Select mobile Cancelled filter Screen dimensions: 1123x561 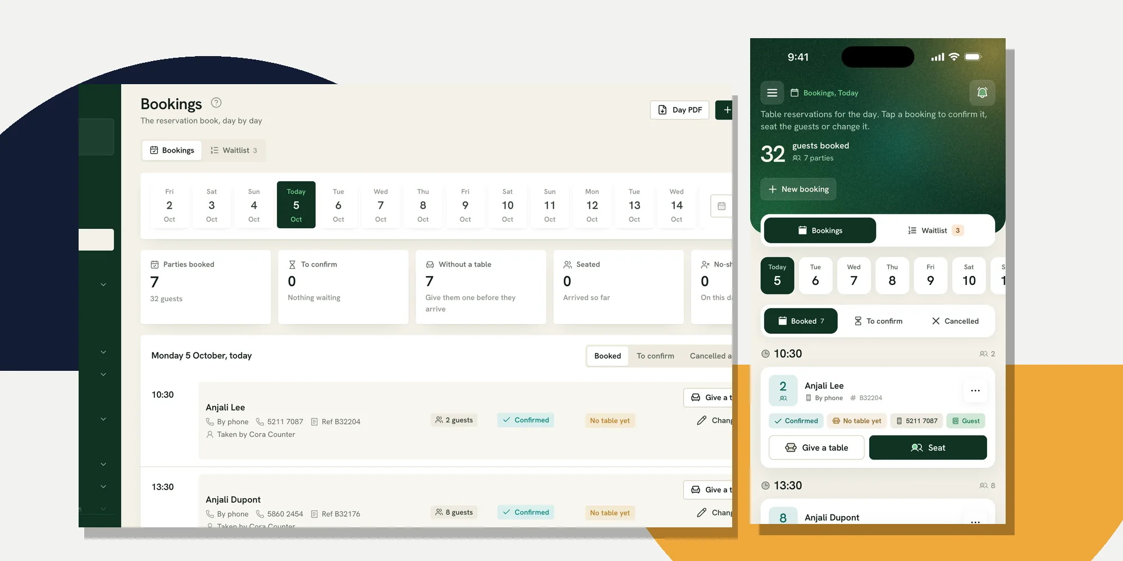point(955,321)
